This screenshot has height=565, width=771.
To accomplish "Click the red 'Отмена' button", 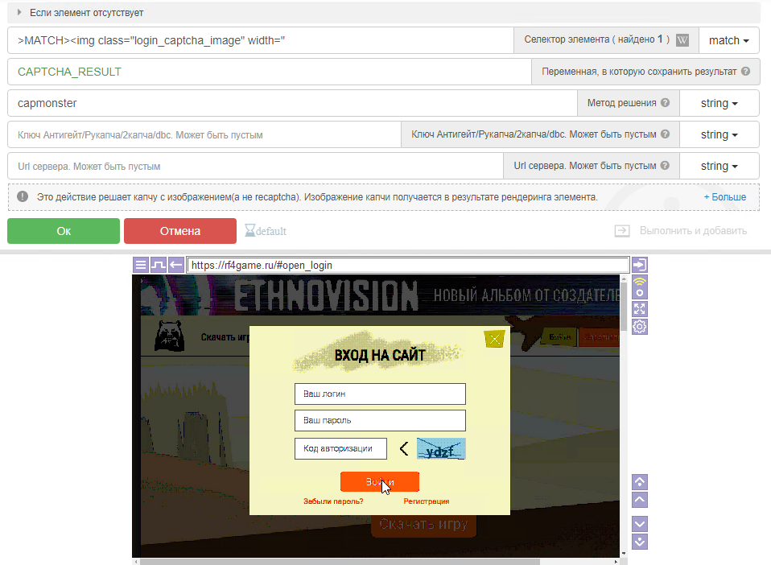I will click(x=179, y=231).
